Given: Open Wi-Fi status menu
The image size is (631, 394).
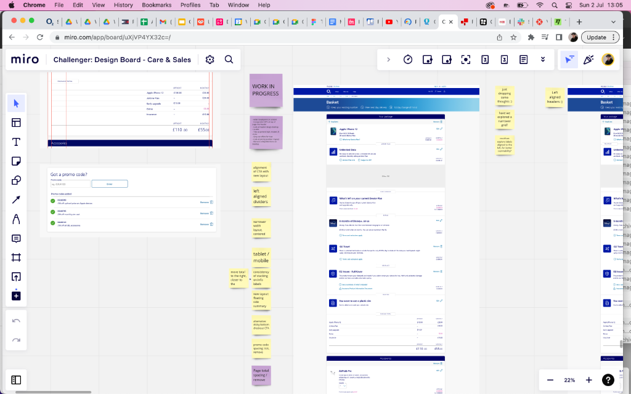Looking at the screenshot, I should 540,5.
